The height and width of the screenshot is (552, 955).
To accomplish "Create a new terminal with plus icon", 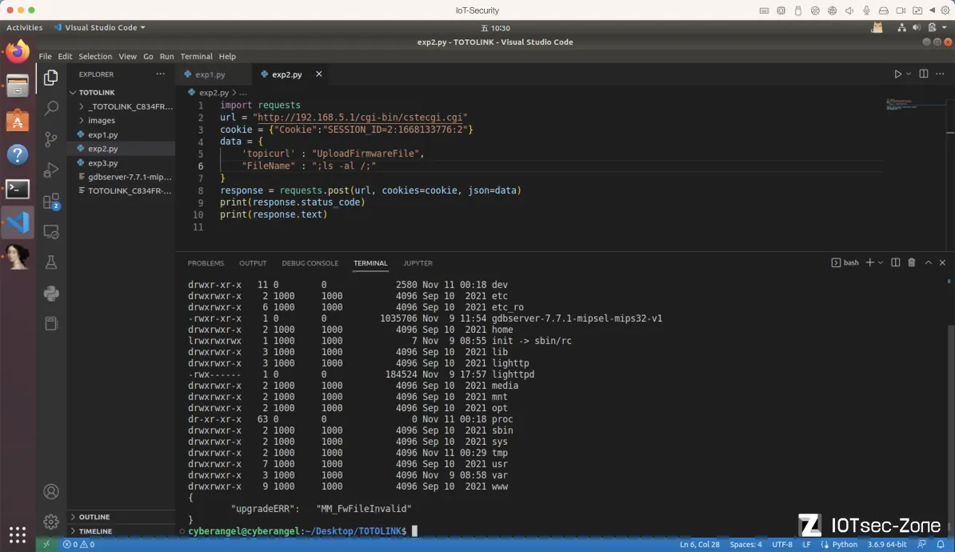I will [x=869, y=262].
